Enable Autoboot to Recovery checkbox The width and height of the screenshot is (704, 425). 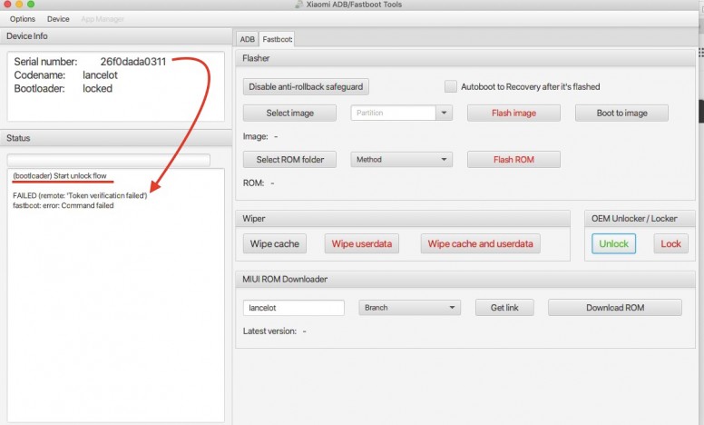tap(450, 86)
